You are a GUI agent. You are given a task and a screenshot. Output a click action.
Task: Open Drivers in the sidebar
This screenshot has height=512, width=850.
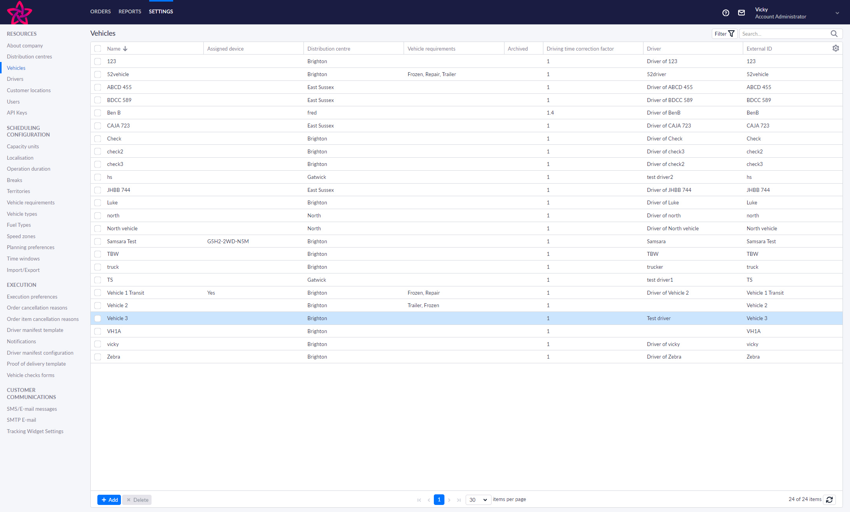pos(15,79)
